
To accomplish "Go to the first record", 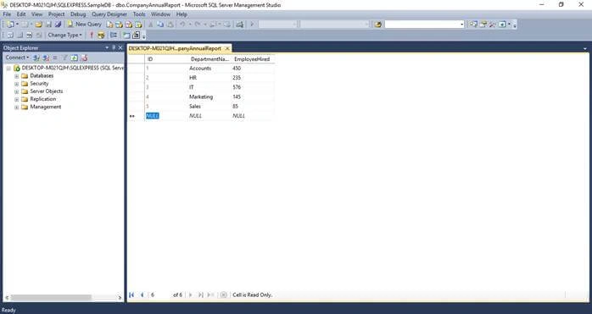I will pos(131,295).
